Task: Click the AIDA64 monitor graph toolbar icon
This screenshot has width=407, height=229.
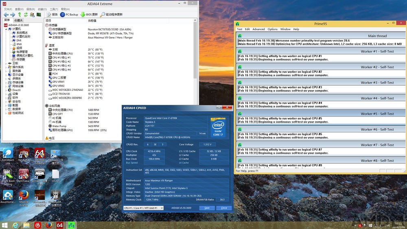Action: pyautogui.click(x=39, y=15)
